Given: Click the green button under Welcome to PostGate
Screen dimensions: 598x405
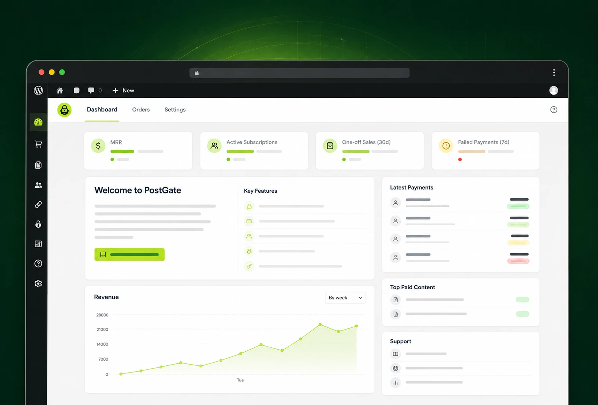Looking at the screenshot, I should pyautogui.click(x=129, y=254).
